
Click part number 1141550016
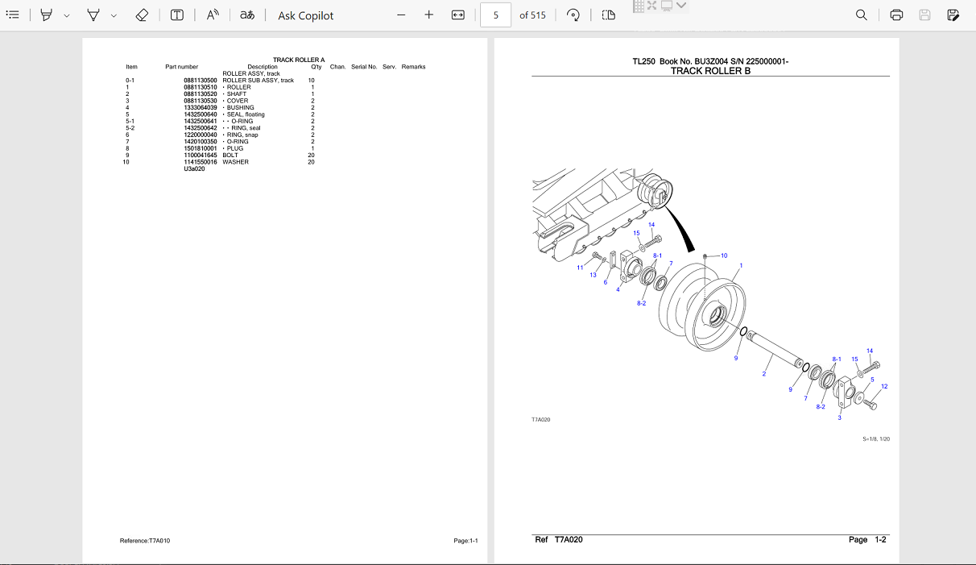tap(201, 162)
